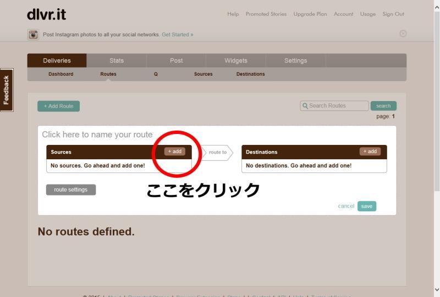The image size is (440, 297).
Task: Add a destination with + add button
Action: (370, 152)
